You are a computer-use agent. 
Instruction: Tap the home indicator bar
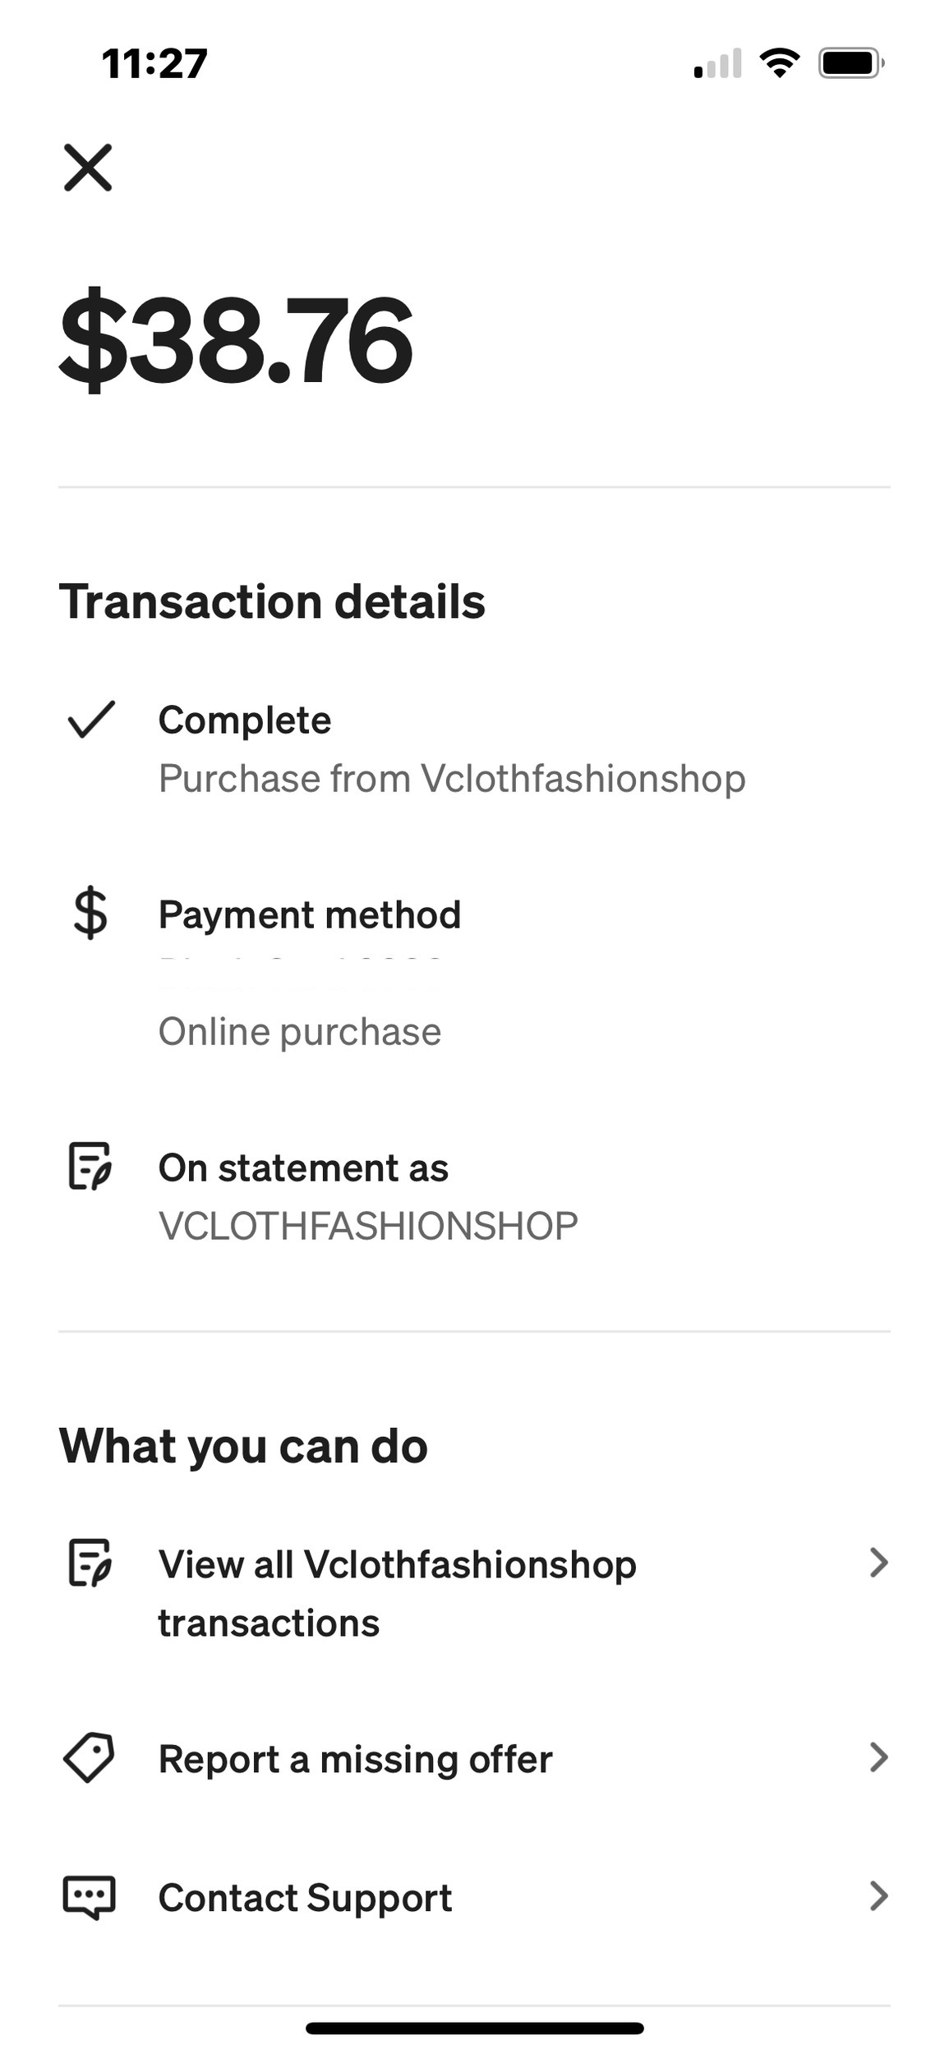474,2028
